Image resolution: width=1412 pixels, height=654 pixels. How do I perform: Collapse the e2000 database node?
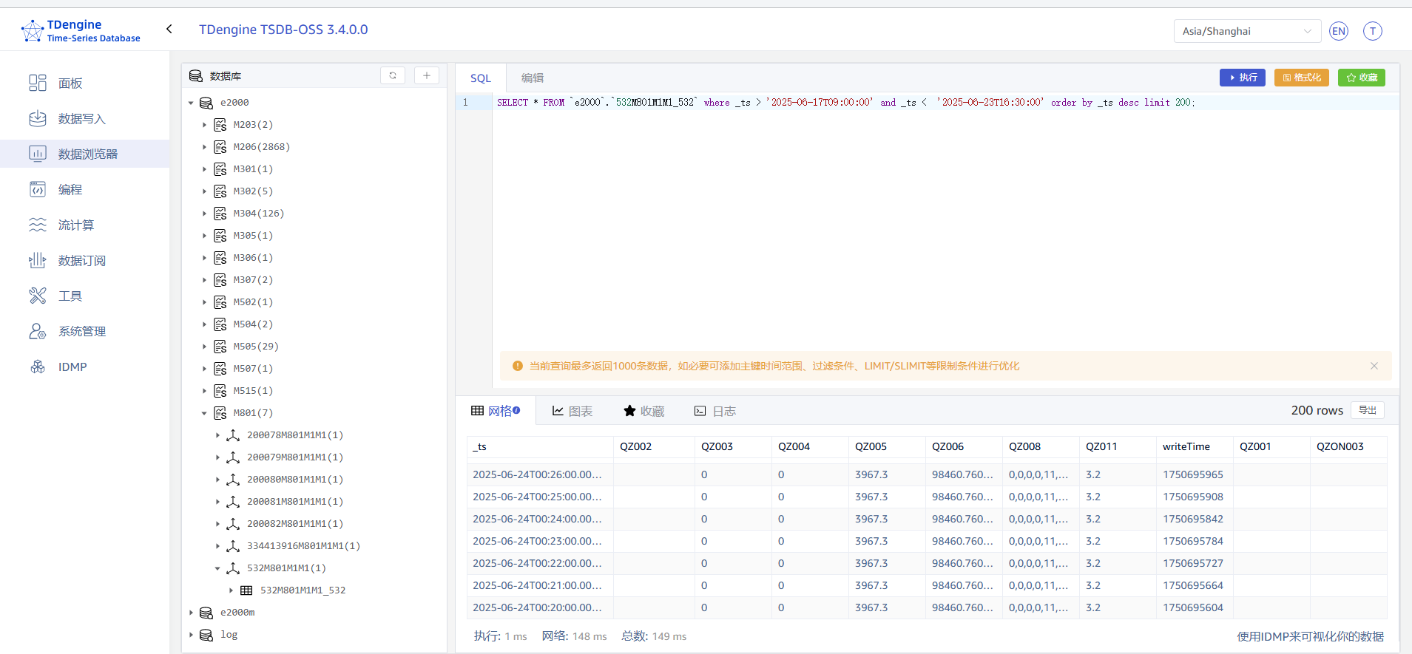coord(191,103)
